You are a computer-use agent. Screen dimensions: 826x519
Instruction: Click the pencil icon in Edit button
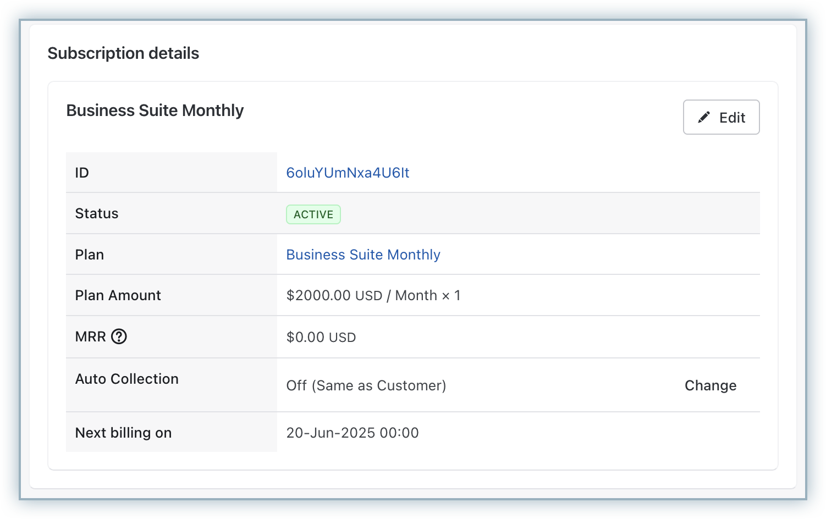click(x=703, y=117)
